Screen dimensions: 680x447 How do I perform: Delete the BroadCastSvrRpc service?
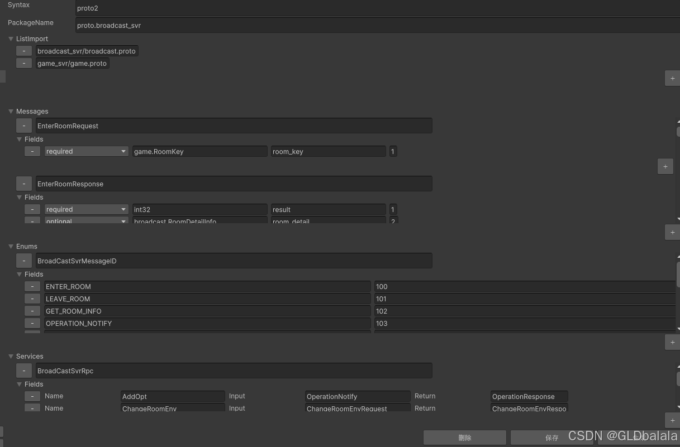[24, 371]
